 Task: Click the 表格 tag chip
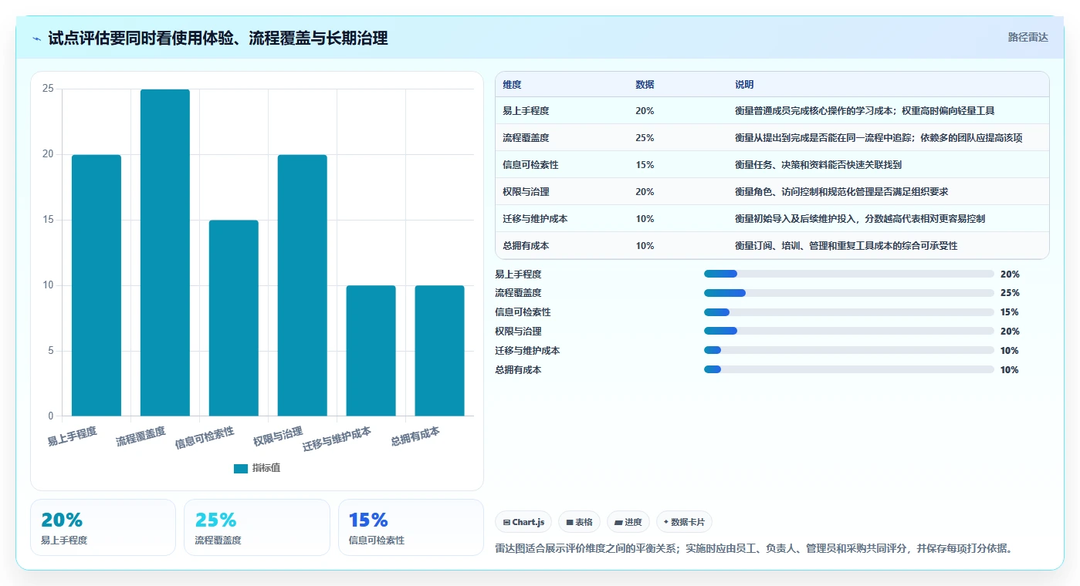pos(579,522)
